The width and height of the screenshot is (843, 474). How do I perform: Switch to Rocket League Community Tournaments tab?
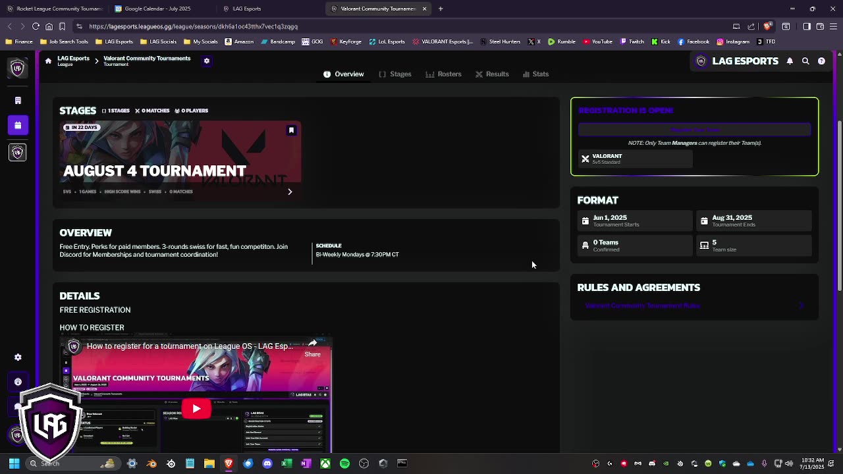click(x=55, y=9)
